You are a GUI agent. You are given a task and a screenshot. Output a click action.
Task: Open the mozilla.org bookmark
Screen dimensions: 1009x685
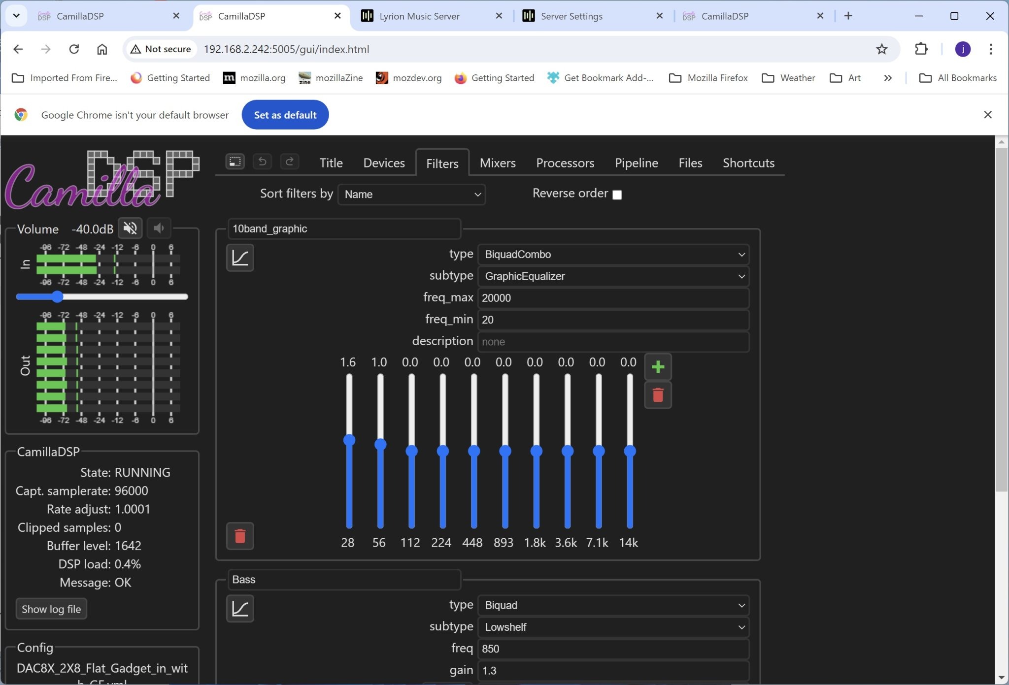coord(254,78)
